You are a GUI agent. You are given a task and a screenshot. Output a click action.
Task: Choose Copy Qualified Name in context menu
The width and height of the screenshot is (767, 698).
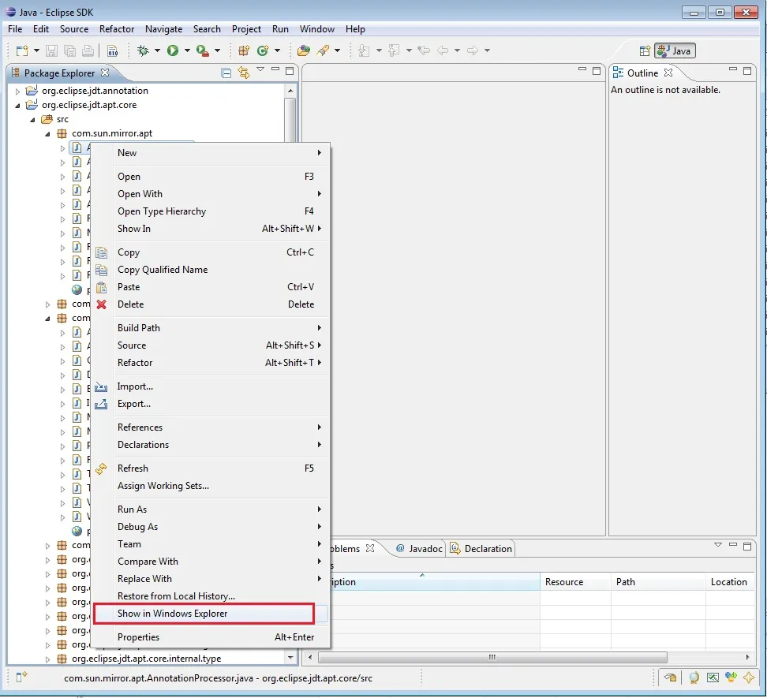(x=211, y=269)
